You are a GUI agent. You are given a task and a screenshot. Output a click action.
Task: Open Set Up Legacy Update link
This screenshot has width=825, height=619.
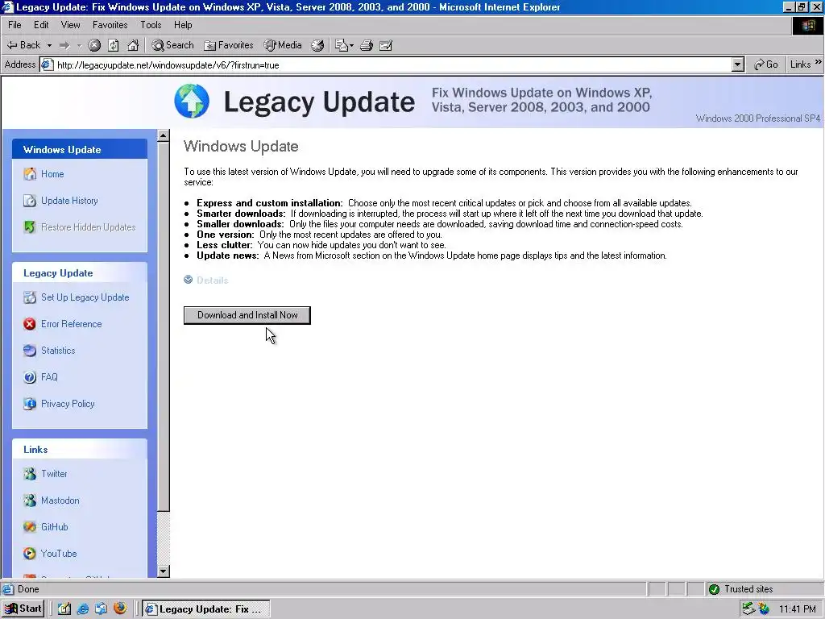pyautogui.click(x=85, y=297)
